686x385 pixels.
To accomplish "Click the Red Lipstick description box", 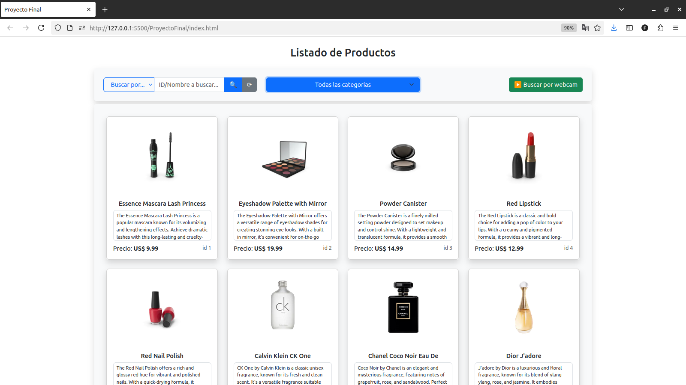I will pyautogui.click(x=524, y=225).
